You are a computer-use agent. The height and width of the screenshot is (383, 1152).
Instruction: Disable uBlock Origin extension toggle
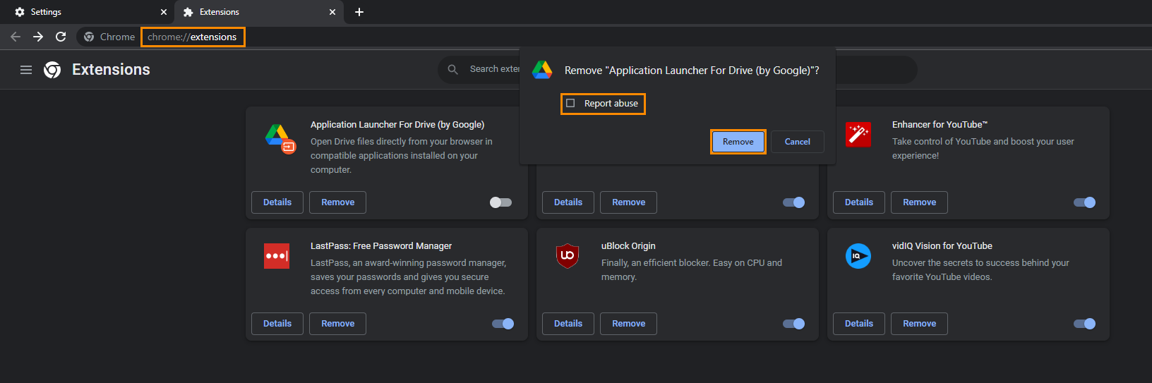pos(793,324)
